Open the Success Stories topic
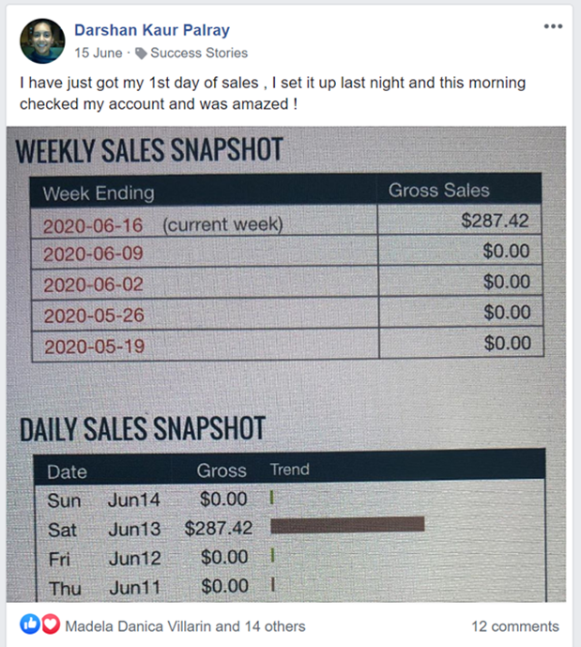 click(198, 53)
